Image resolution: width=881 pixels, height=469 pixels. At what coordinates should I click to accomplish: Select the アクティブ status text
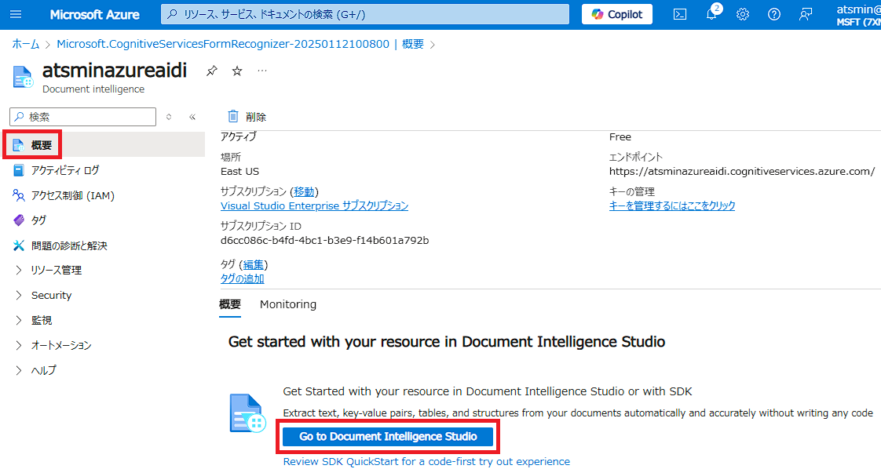coord(238,136)
